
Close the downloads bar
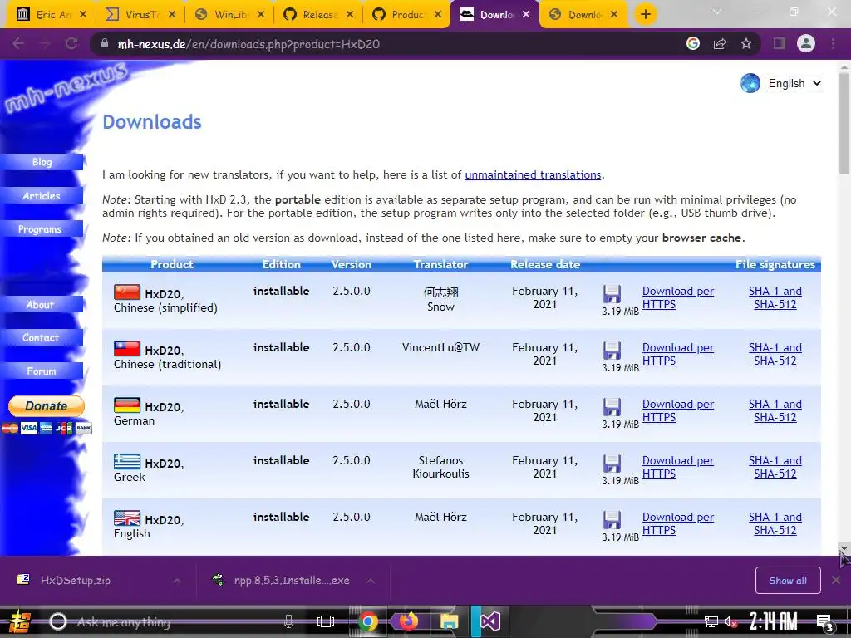pos(836,581)
